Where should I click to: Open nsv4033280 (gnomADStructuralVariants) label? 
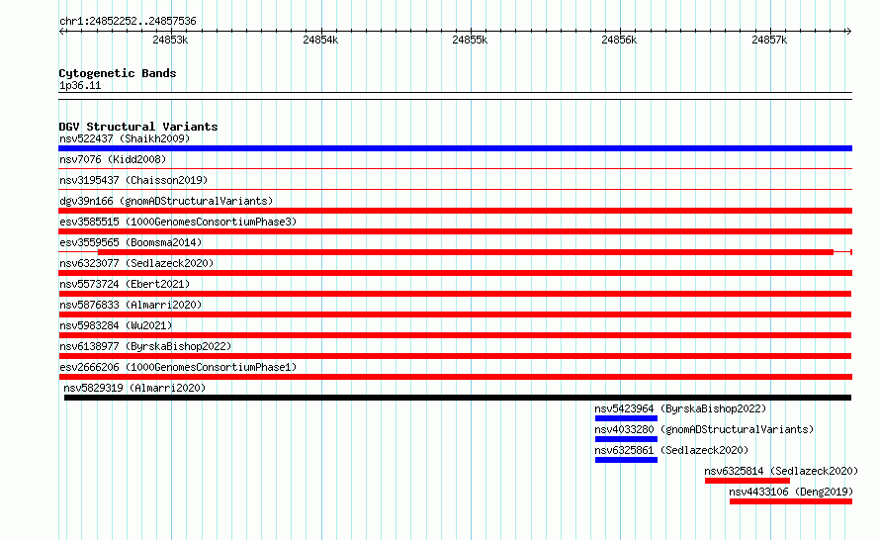(704, 429)
